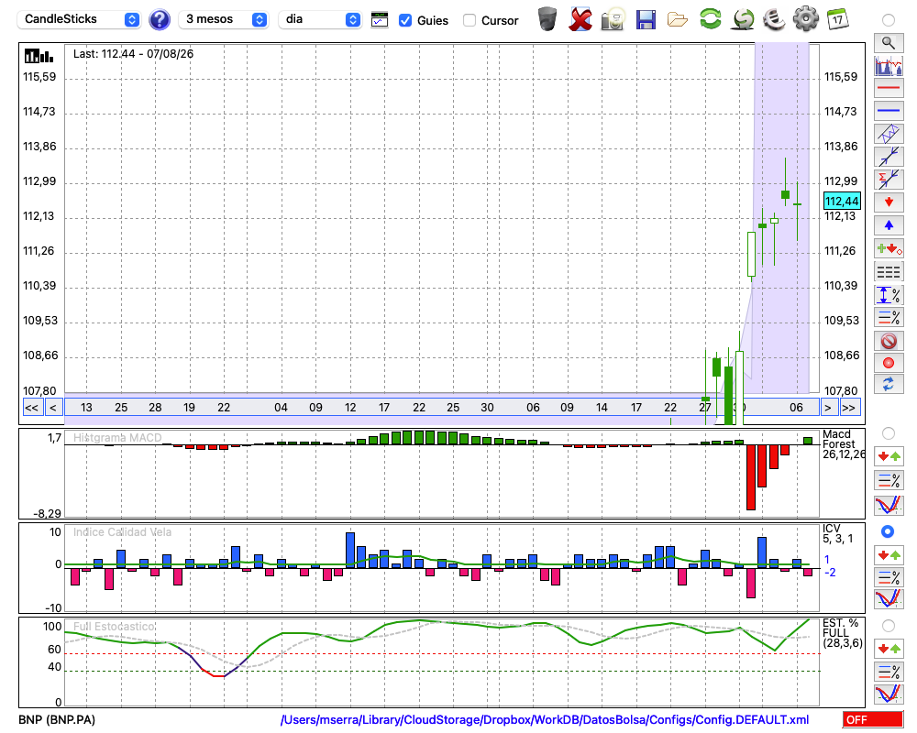The width and height of the screenshot is (917, 733).
Task: Uncheck the Guies checkbox
Action: click(404, 20)
